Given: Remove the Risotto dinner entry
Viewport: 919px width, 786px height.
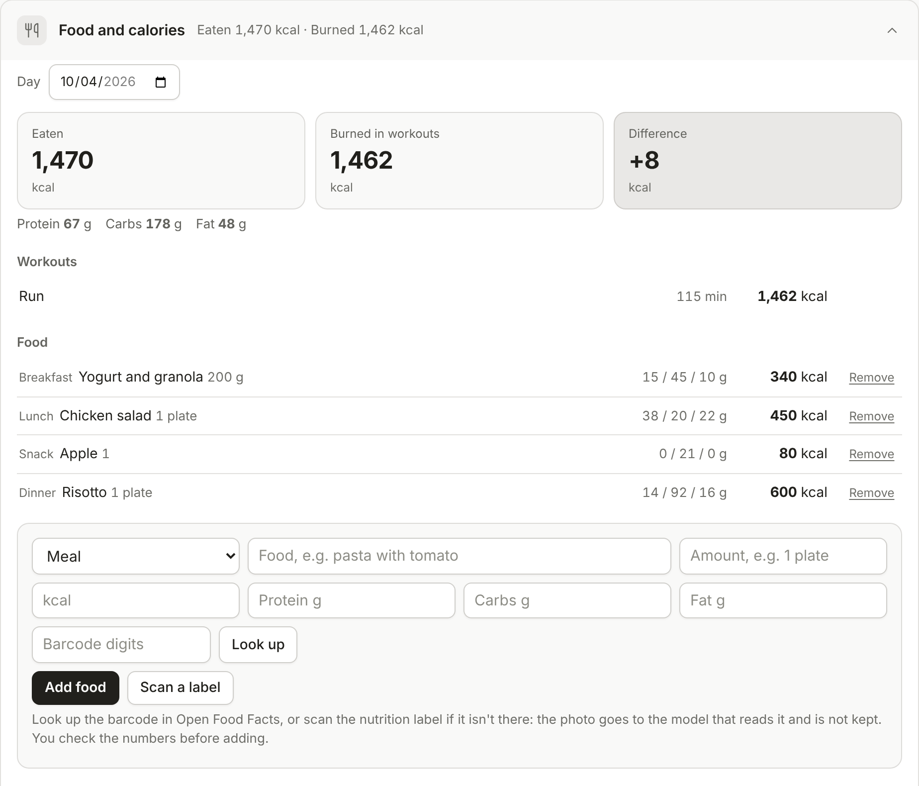Looking at the screenshot, I should [x=871, y=493].
